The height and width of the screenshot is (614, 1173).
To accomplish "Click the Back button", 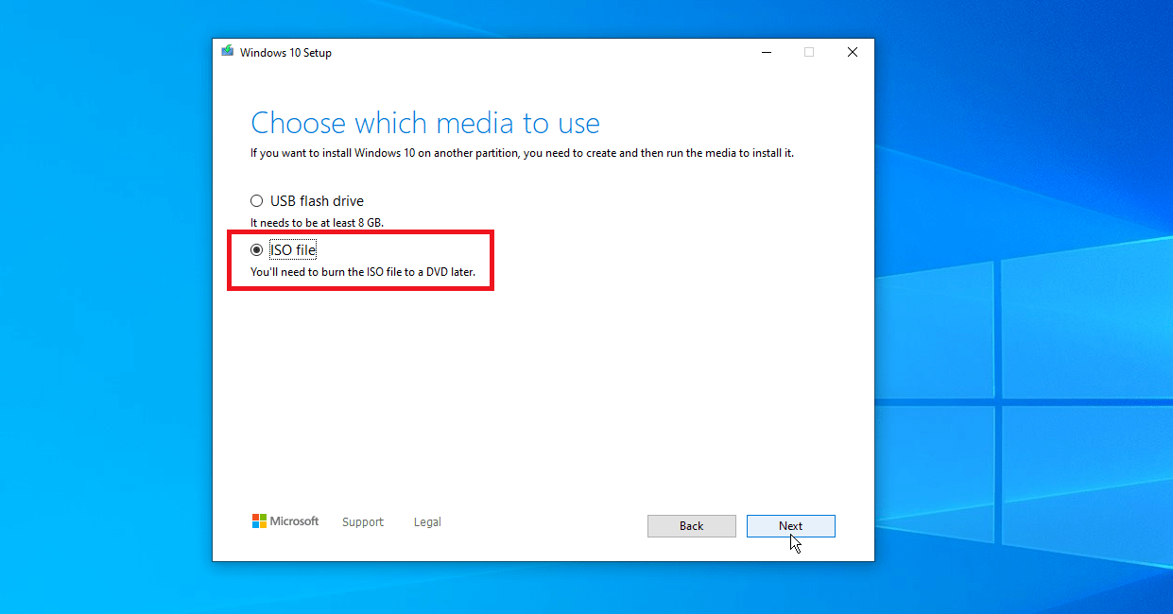I will (691, 525).
